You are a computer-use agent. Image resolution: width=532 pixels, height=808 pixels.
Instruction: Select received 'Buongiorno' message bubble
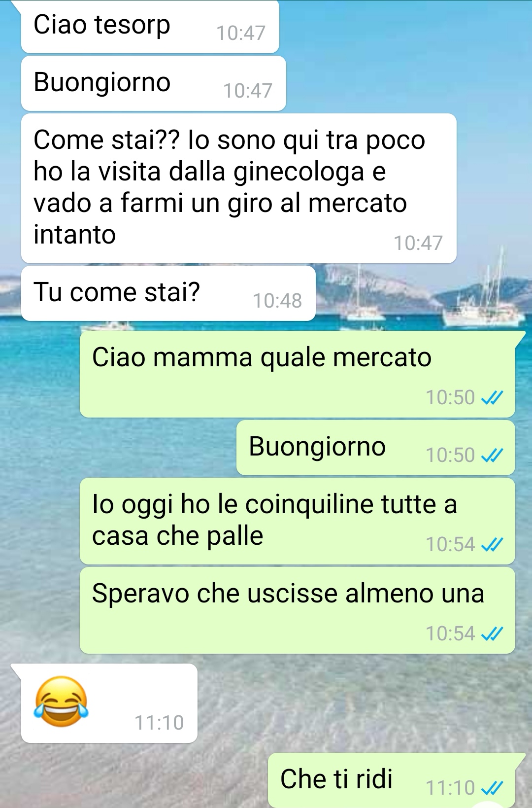(x=154, y=83)
